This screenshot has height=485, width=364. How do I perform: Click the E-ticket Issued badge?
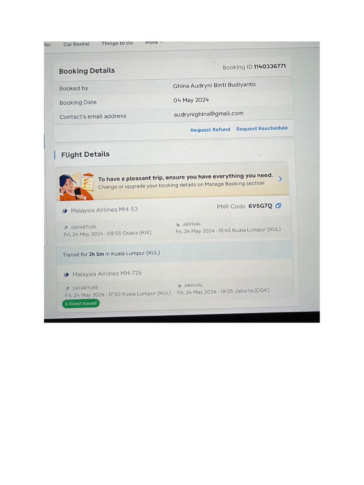tap(81, 304)
